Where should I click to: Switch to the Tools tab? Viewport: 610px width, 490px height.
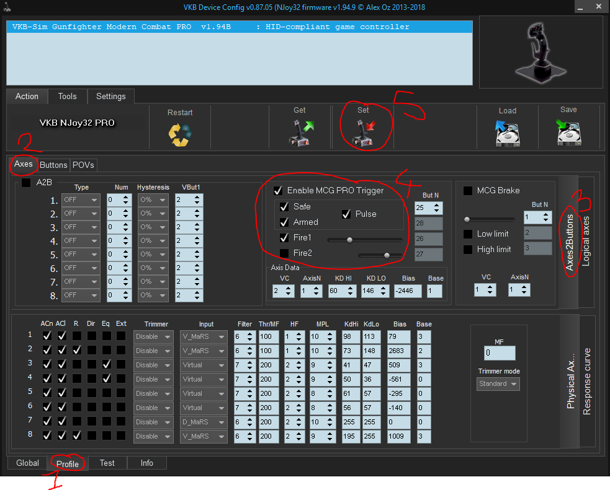click(x=67, y=96)
